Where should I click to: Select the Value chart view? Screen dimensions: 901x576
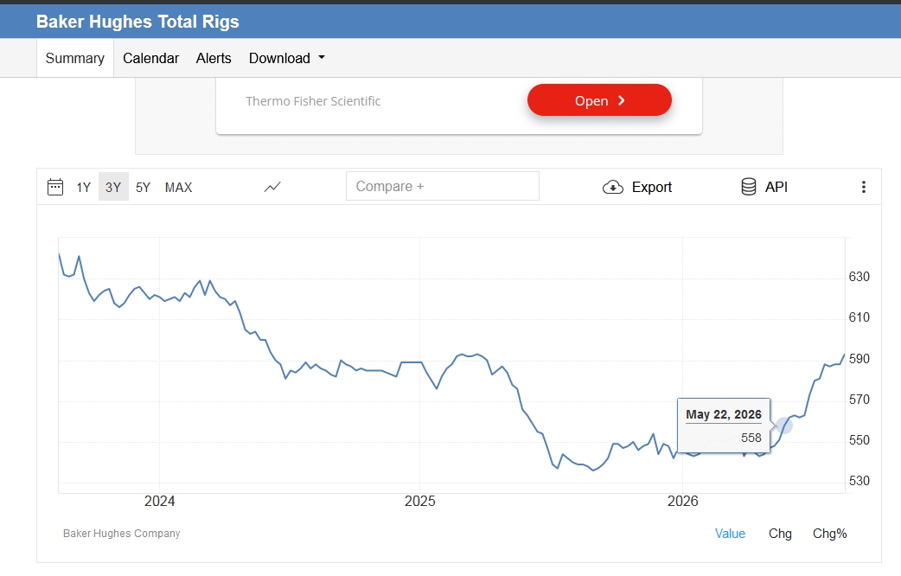pos(730,534)
